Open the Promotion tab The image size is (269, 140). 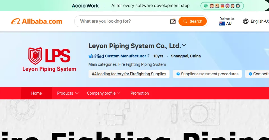tap(140, 93)
